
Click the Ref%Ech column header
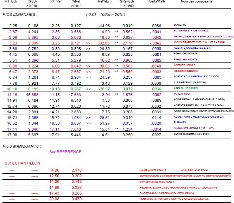tap(105, 1)
